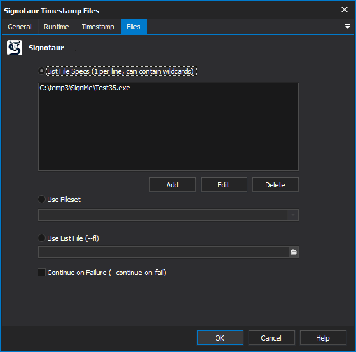This screenshot has height=352, width=356.
Task: Close the Signotaur Timestamp Files dialog
Action: 345,10
